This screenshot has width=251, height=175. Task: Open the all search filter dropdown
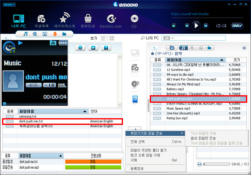click(x=168, y=38)
